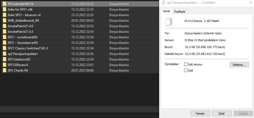Select the PSControllerSP21b folder name
Screen dimensions: 254x118
click(x=21, y=4)
